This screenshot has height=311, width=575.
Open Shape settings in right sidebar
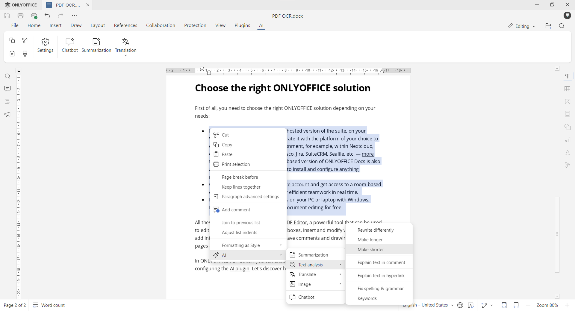tap(568, 127)
